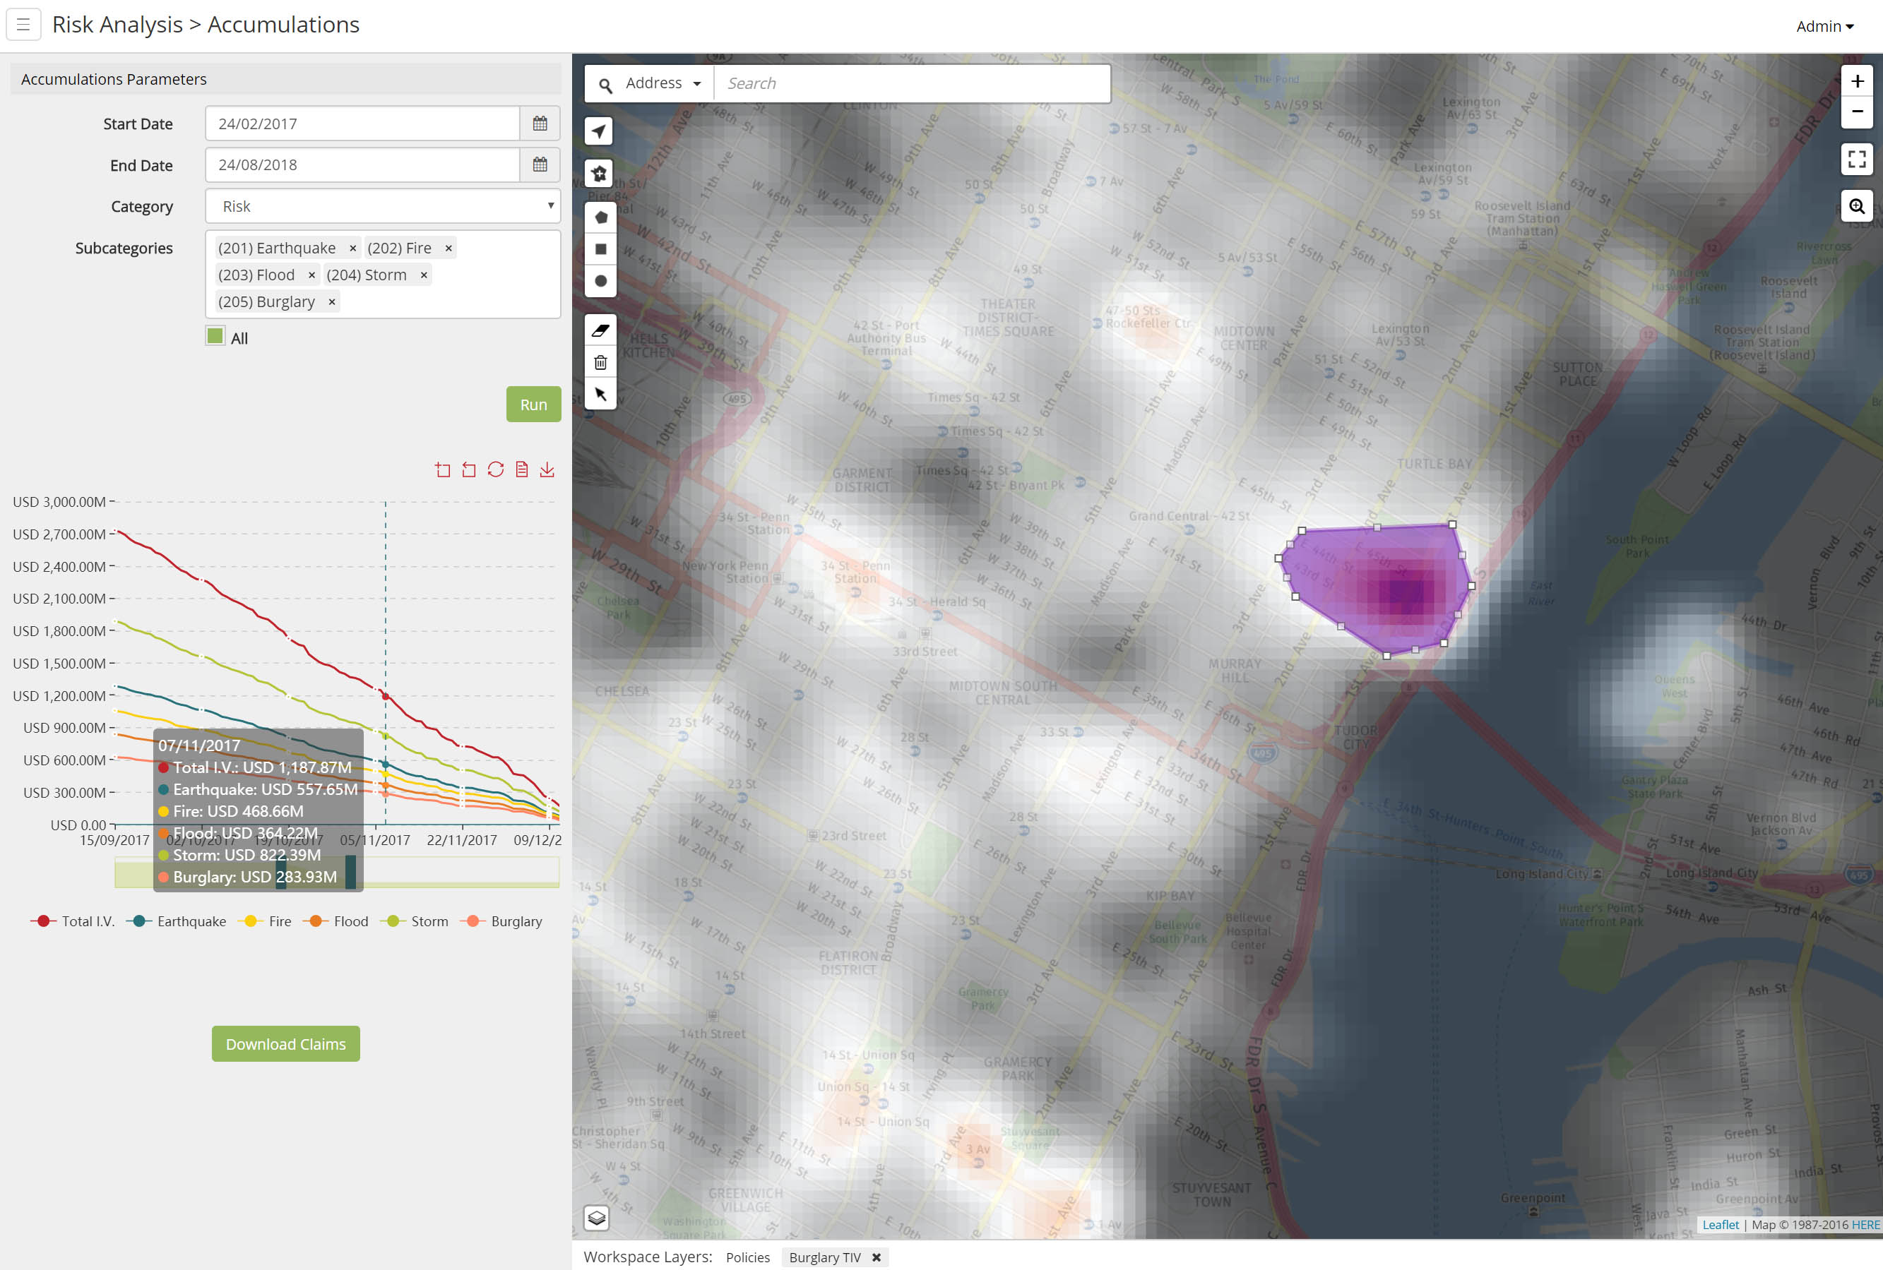Screen dimensions: 1883x1270
Task: Select the Burglary TIV workspace layer
Action: (824, 1257)
